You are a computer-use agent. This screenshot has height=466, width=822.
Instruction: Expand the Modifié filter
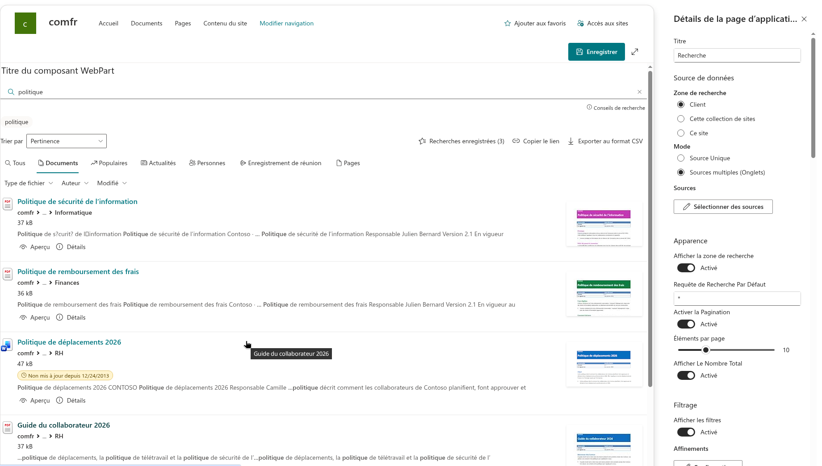[x=112, y=183]
